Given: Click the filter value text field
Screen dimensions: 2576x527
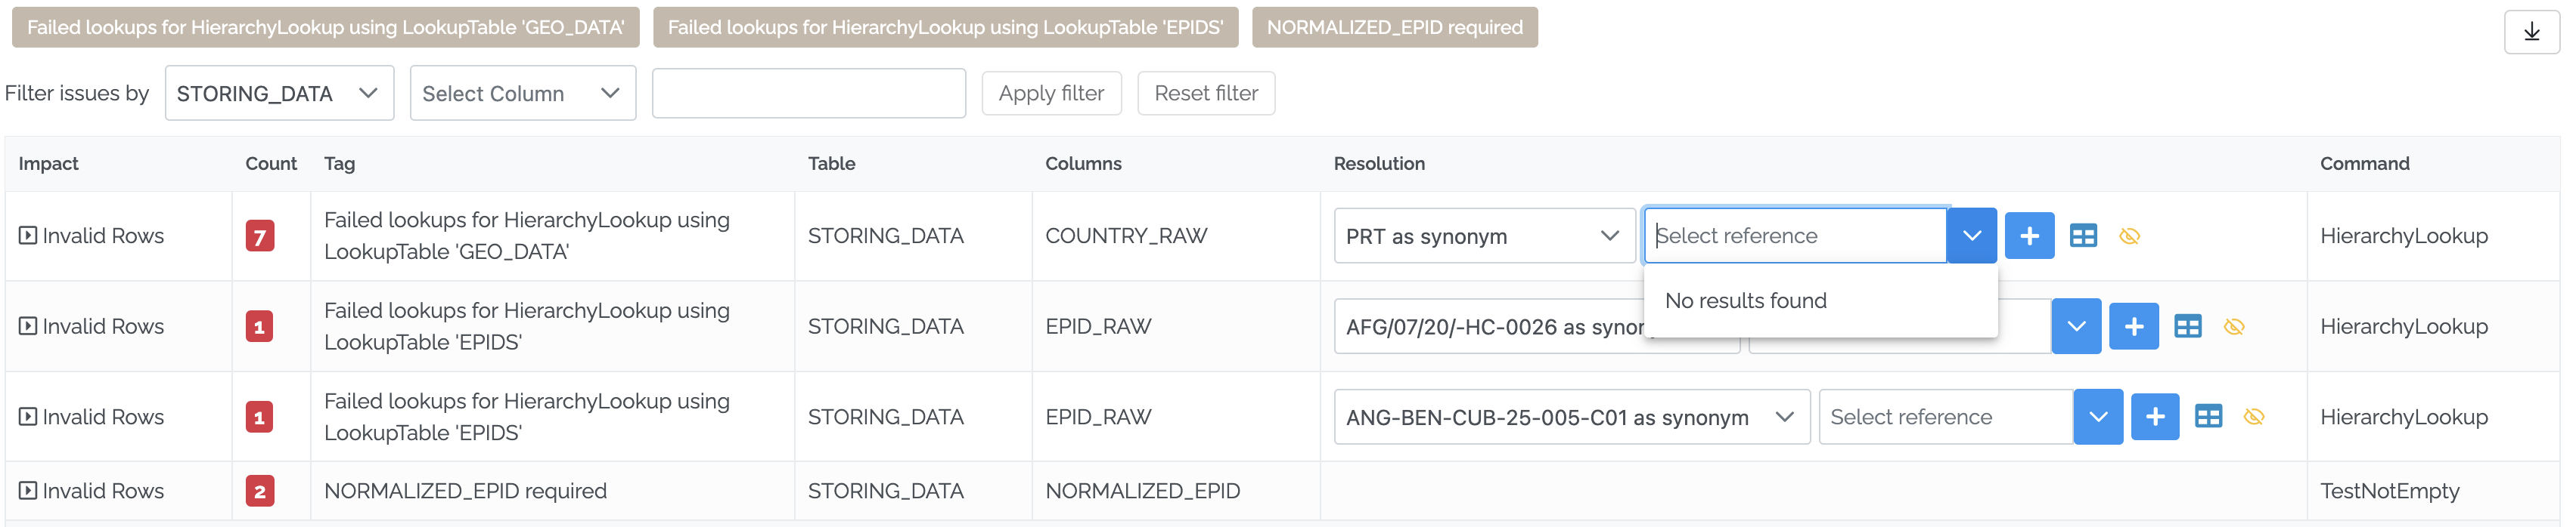Looking at the screenshot, I should [x=808, y=93].
